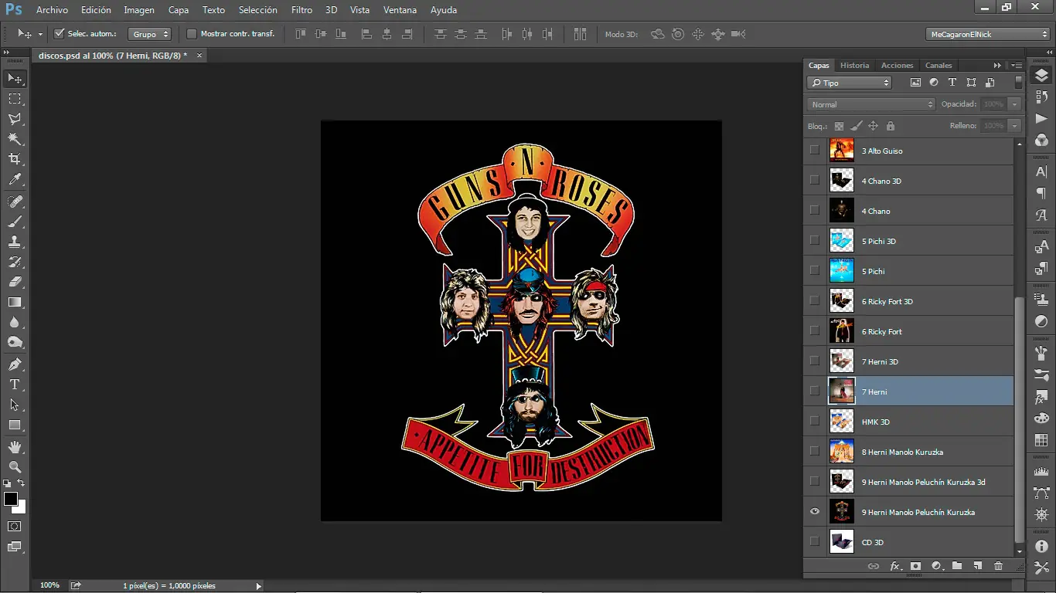Image resolution: width=1056 pixels, height=593 pixels.
Task: Open the Selección menu
Action: point(258,10)
